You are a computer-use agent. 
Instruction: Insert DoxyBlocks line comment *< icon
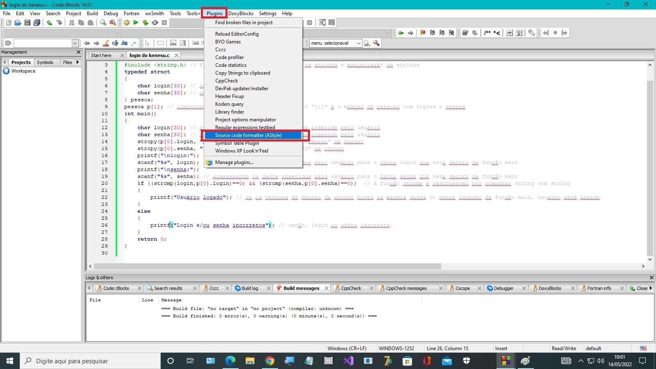point(497,33)
